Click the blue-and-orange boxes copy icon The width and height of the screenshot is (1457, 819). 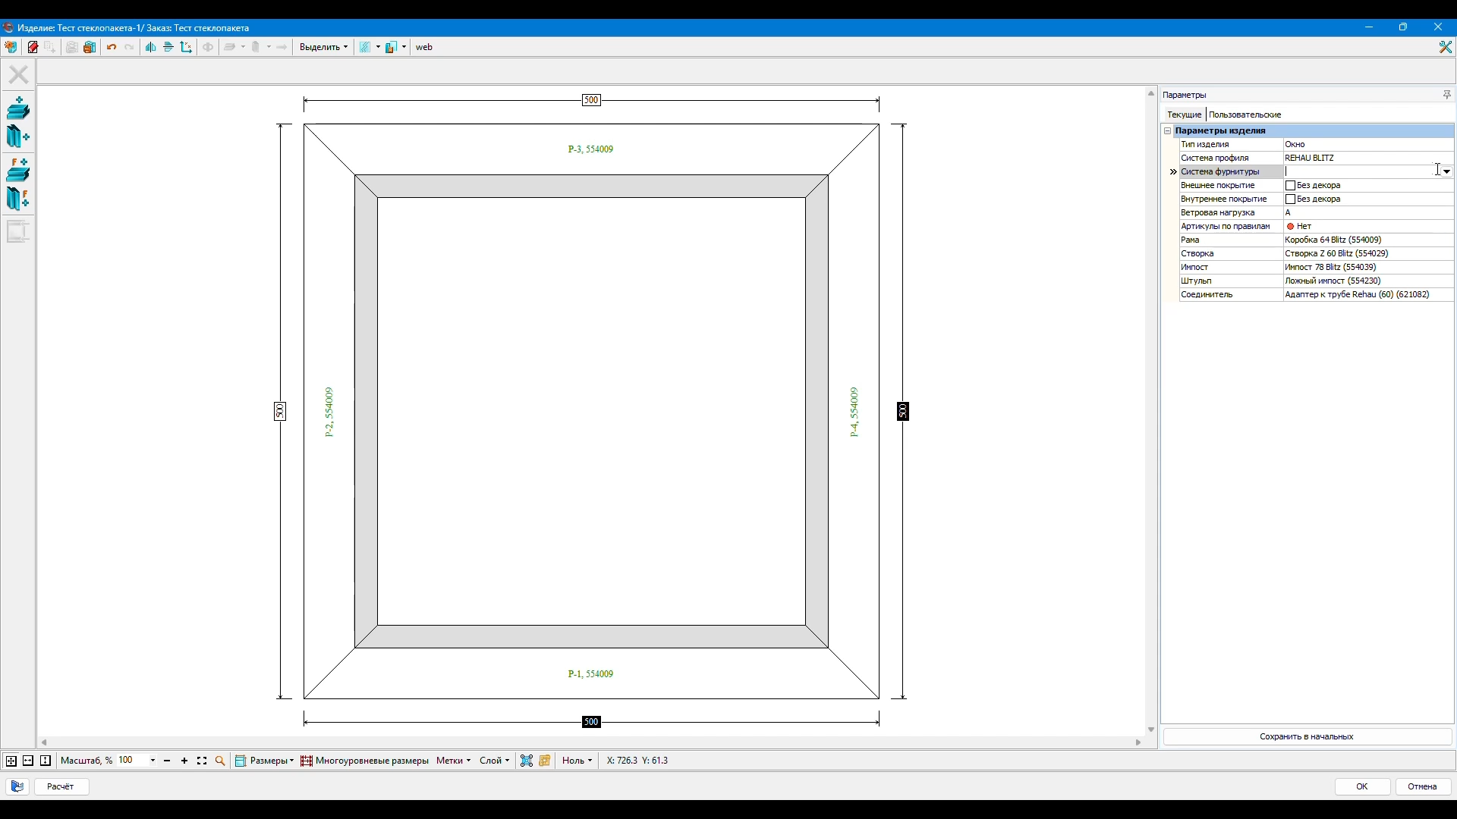point(90,47)
